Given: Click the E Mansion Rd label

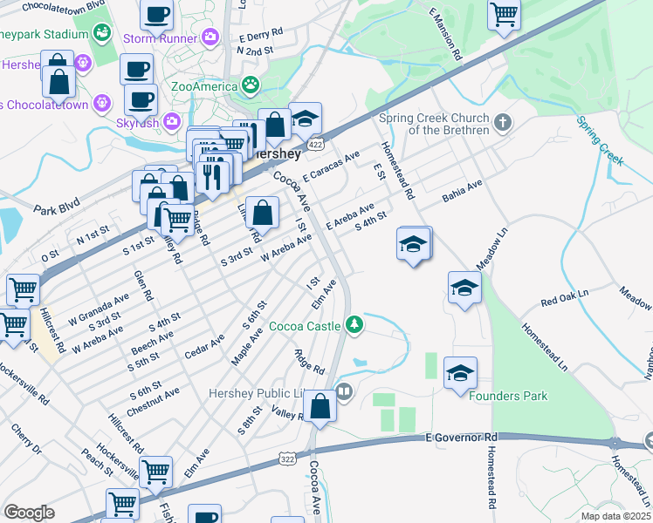Looking at the screenshot, I should click(445, 34).
